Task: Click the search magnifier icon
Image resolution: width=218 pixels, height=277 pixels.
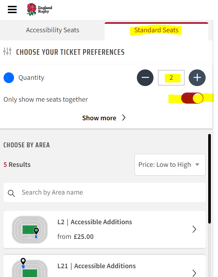Action: tap(11, 193)
